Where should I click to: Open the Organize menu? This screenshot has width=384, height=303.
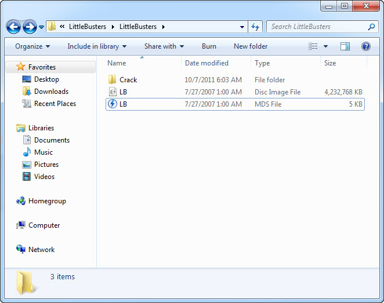tap(32, 46)
